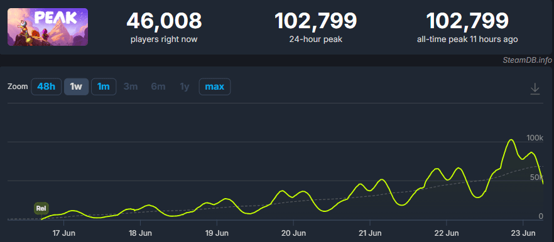Select the 1w zoom range
This screenshot has width=554, height=242.
tap(77, 87)
